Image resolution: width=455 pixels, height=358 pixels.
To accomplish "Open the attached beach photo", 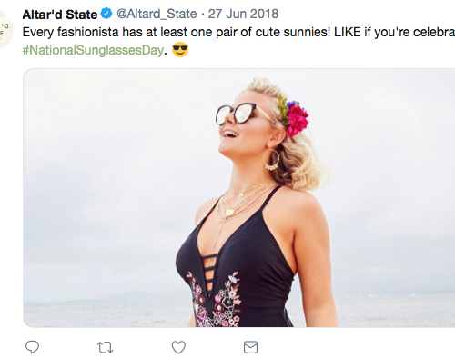I will 239,198.
